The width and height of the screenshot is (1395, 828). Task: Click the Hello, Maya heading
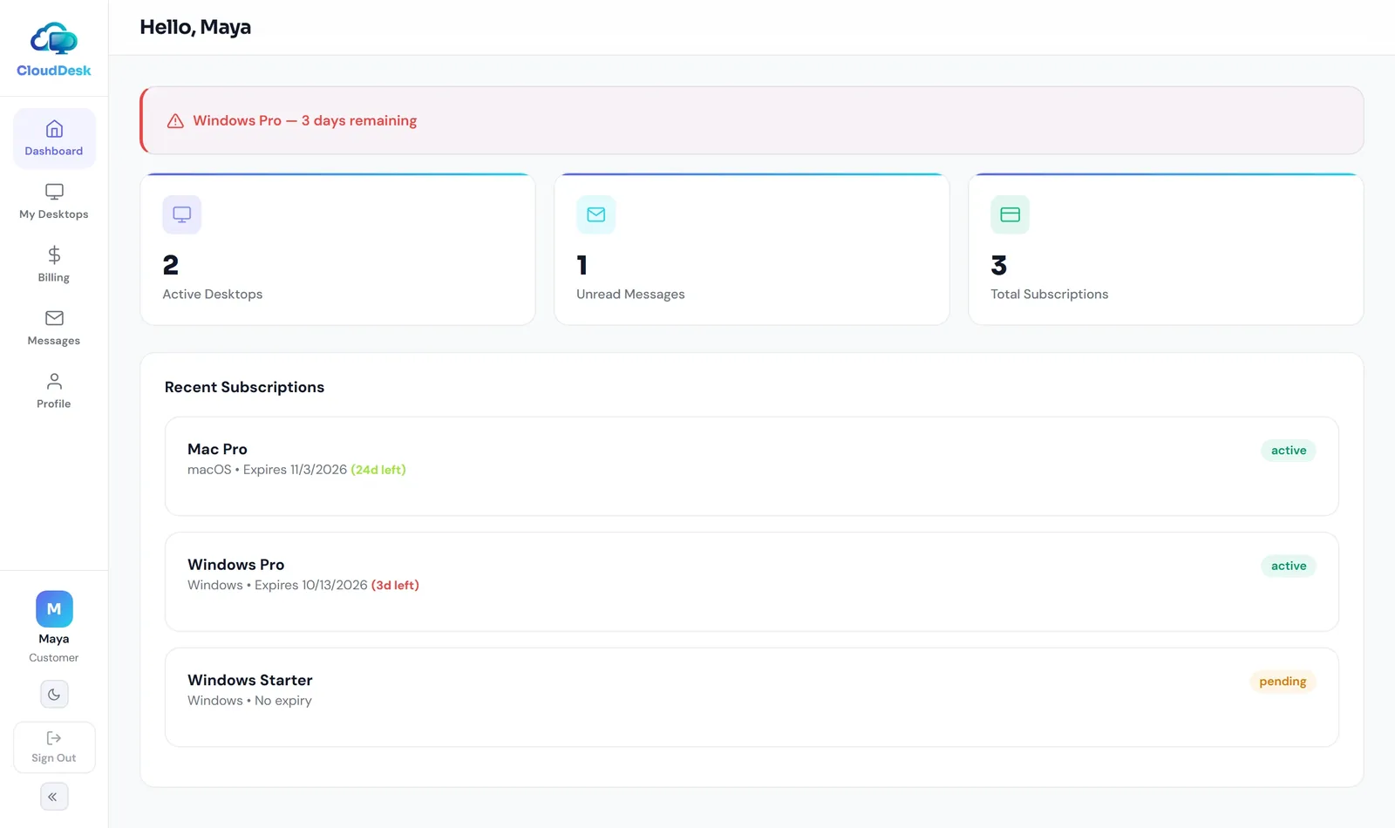pos(195,27)
